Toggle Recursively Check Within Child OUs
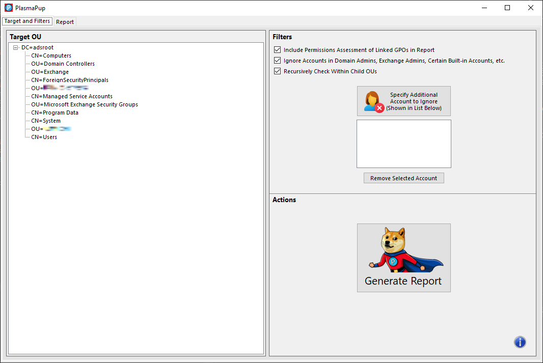The image size is (543, 363). pos(278,71)
